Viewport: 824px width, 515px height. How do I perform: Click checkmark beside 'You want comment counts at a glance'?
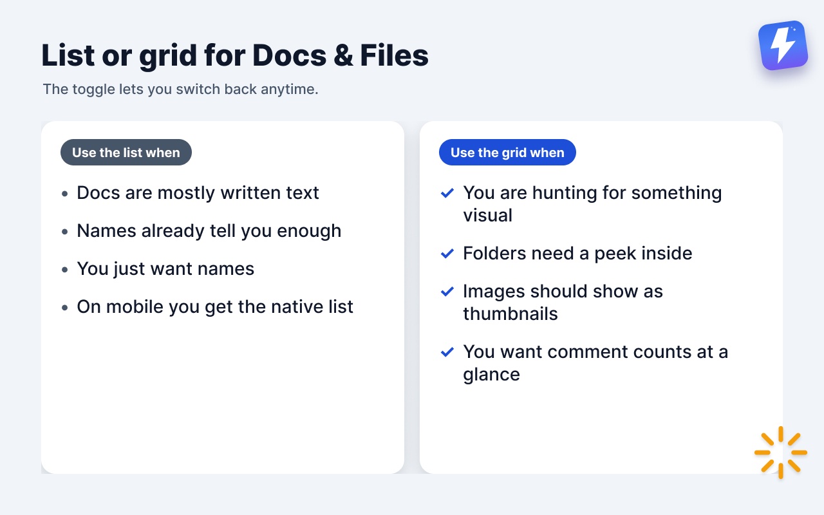[x=447, y=352]
